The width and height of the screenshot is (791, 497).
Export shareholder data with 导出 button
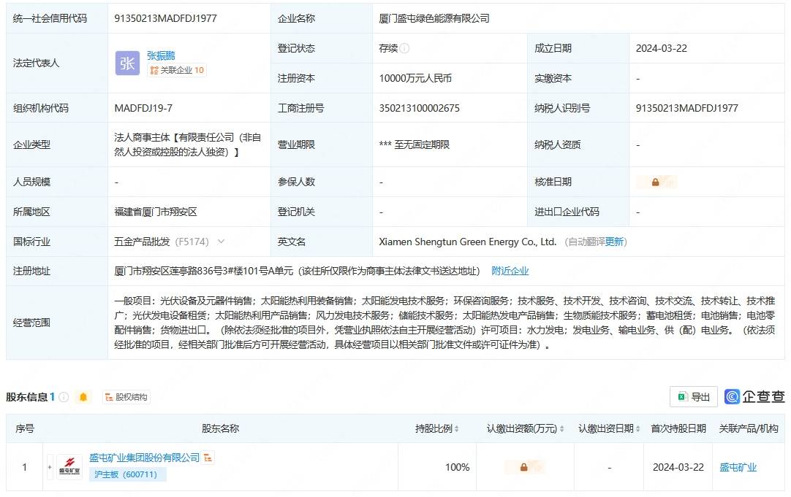click(693, 397)
